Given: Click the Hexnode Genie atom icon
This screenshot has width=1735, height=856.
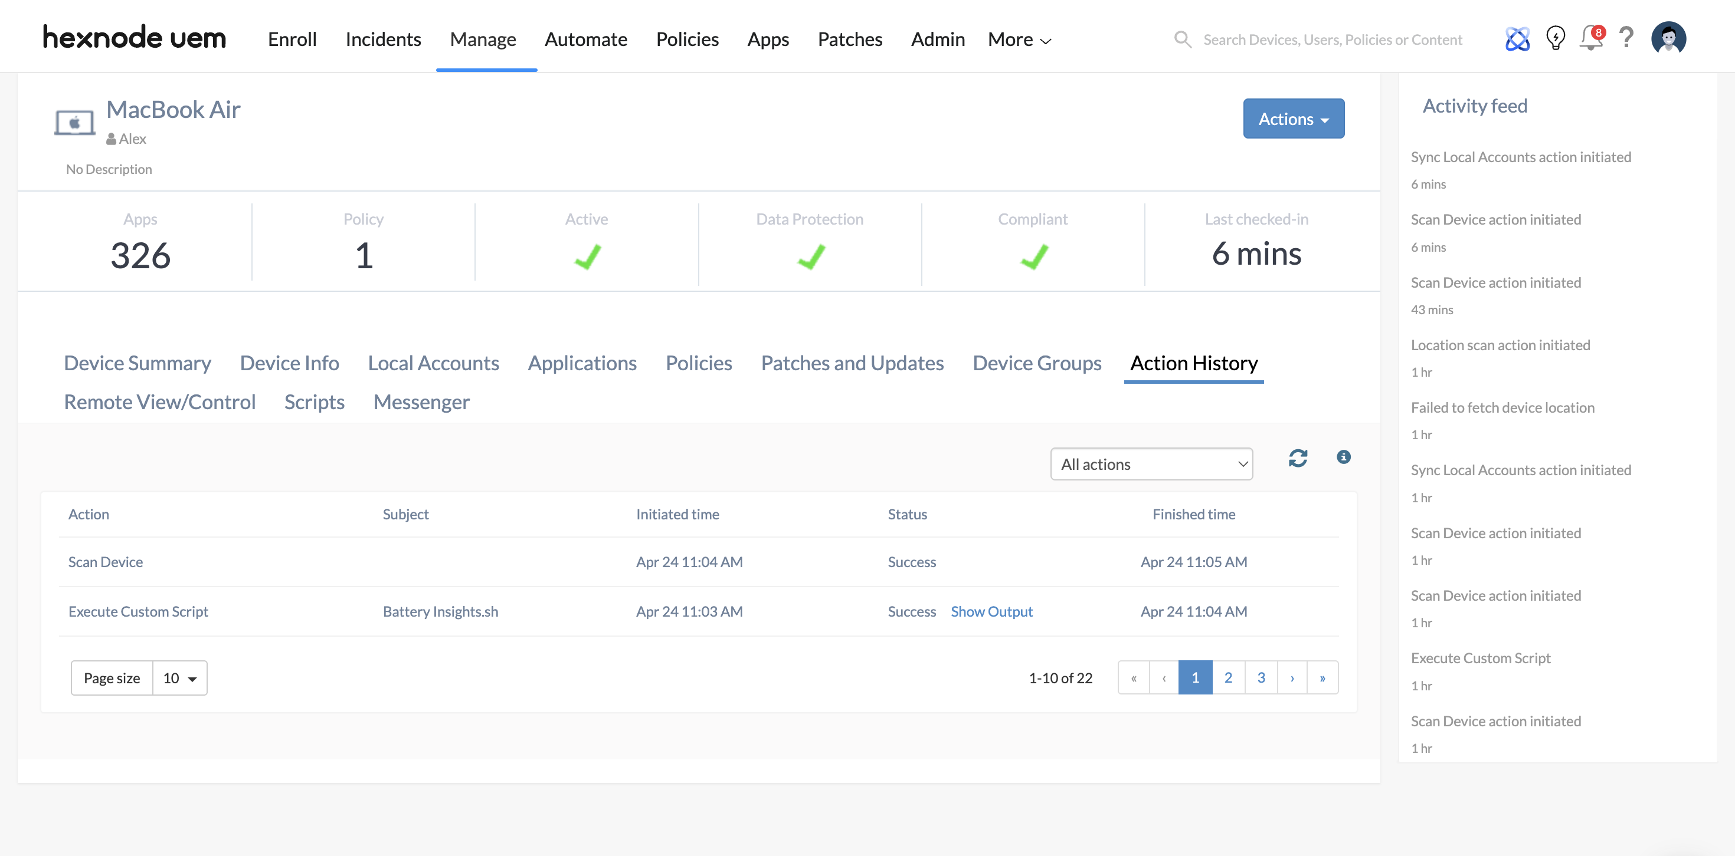Looking at the screenshot, I should tap(1517, 38).
